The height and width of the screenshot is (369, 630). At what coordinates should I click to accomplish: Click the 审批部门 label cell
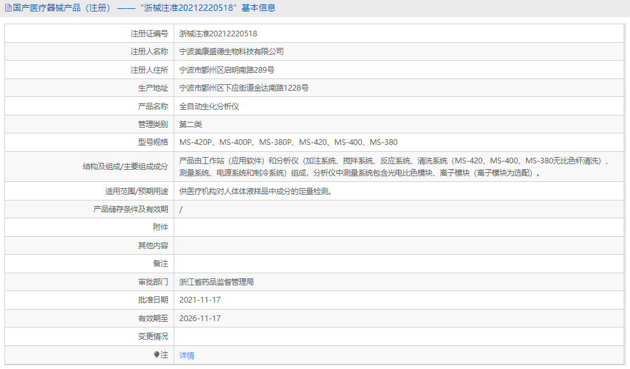(x=89, y=282)
